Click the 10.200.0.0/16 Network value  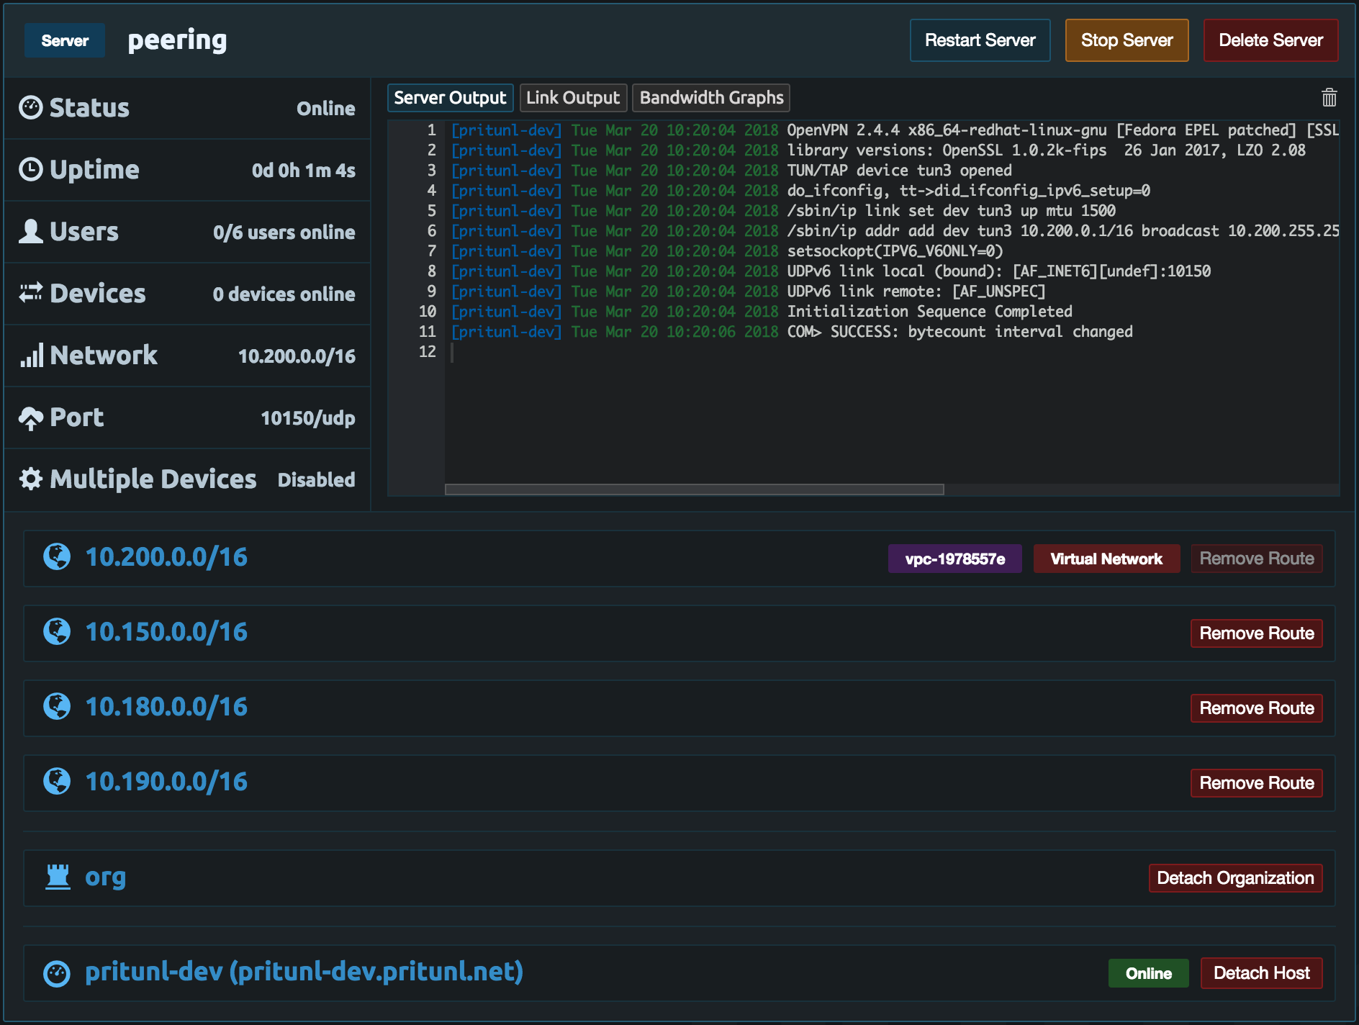(297, 356)
